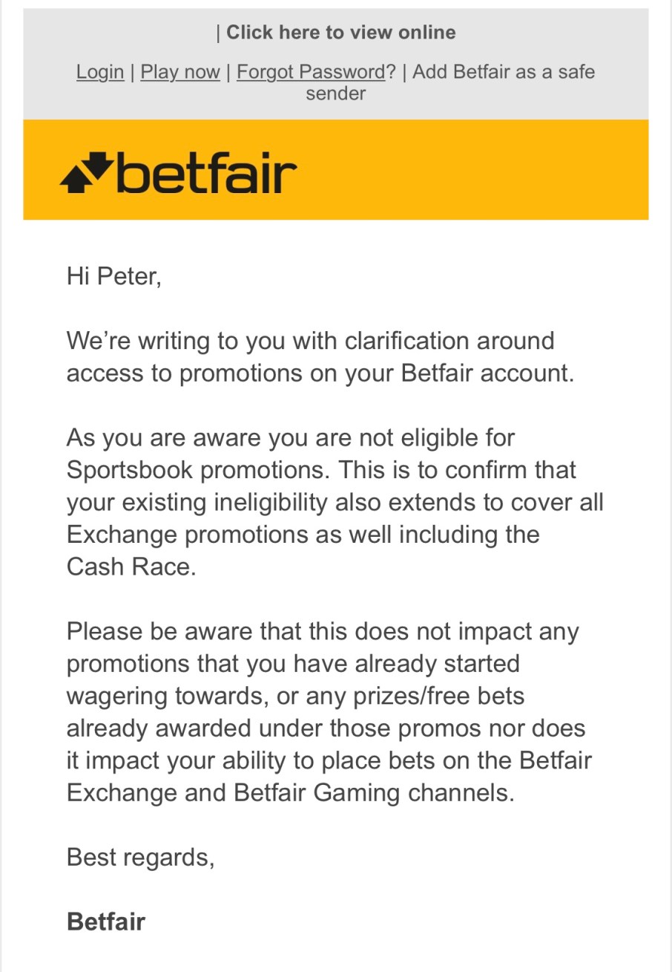Follow the "Play now" link

tap(180, 72)
